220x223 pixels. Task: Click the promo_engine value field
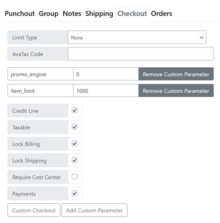[106, 74]
